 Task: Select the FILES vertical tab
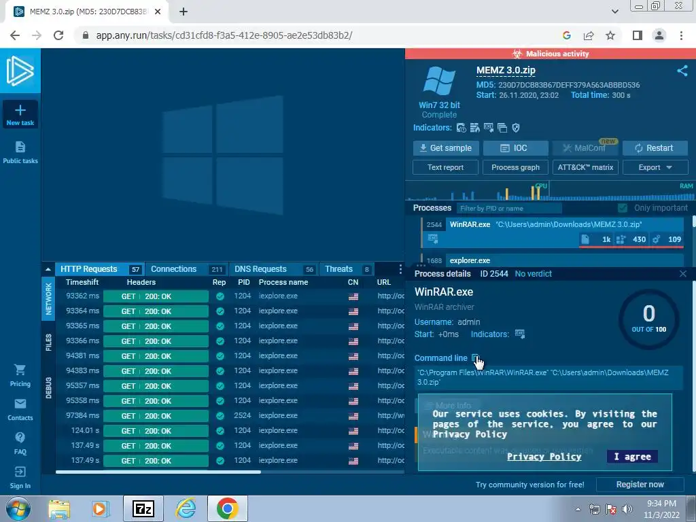48,343
